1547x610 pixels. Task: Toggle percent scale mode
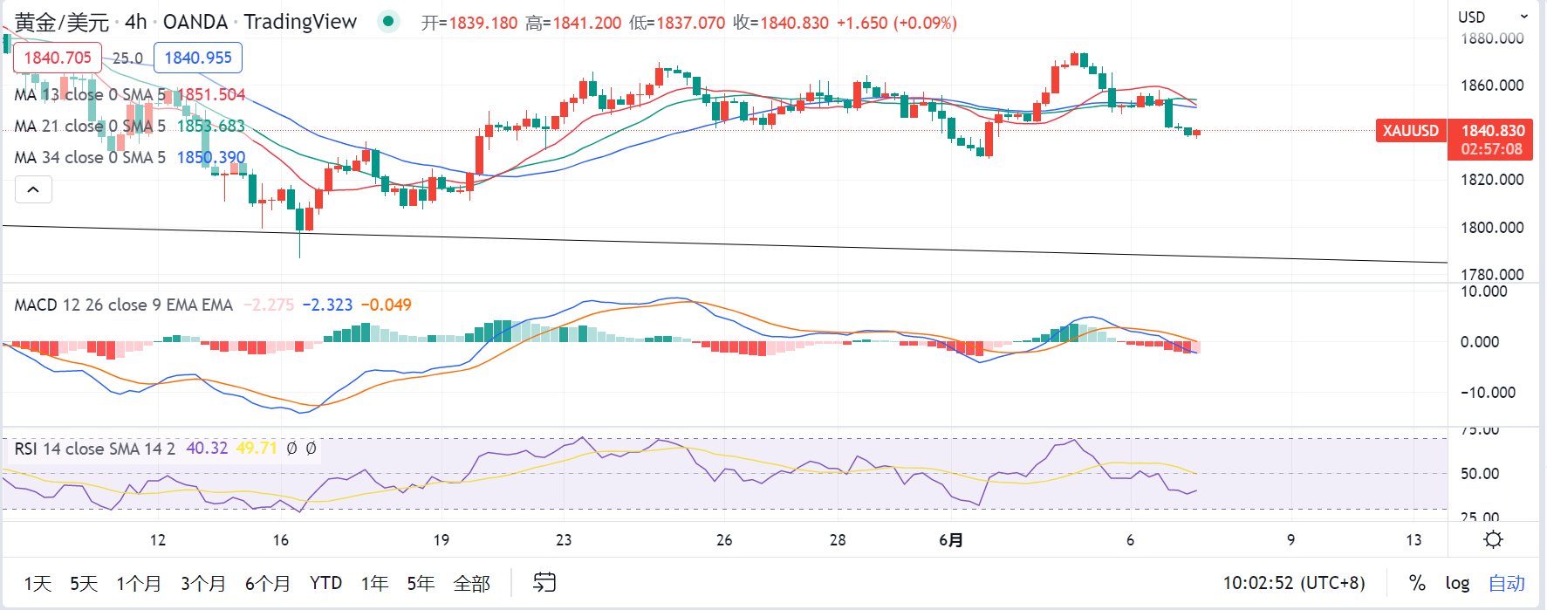[x=1417, y=583]
